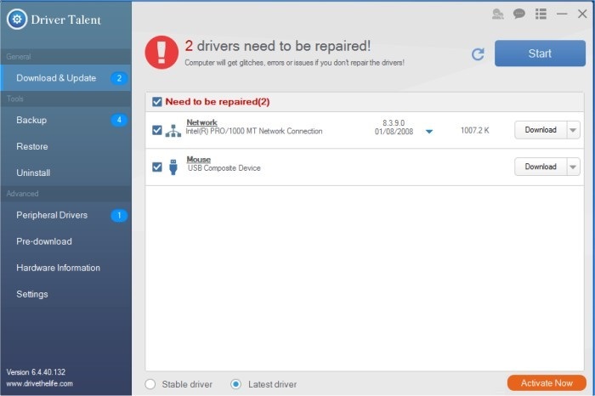Screen dimensions: 595x396
Task: Select the Stable driver radio button
Action: pyautogui.click(x=150, y=384)
